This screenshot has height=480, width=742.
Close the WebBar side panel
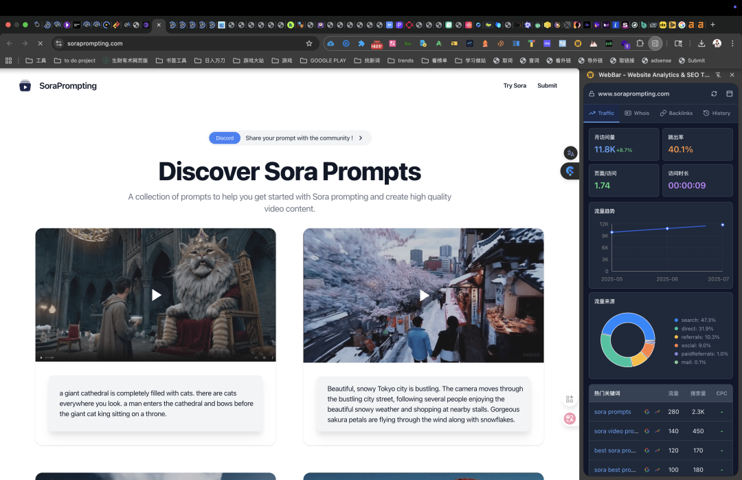point(732,75)
